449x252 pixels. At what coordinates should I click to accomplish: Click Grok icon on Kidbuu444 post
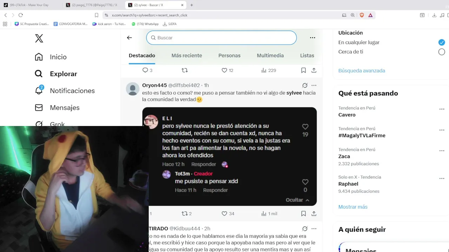pyautogui.click(x=305, y=229)
